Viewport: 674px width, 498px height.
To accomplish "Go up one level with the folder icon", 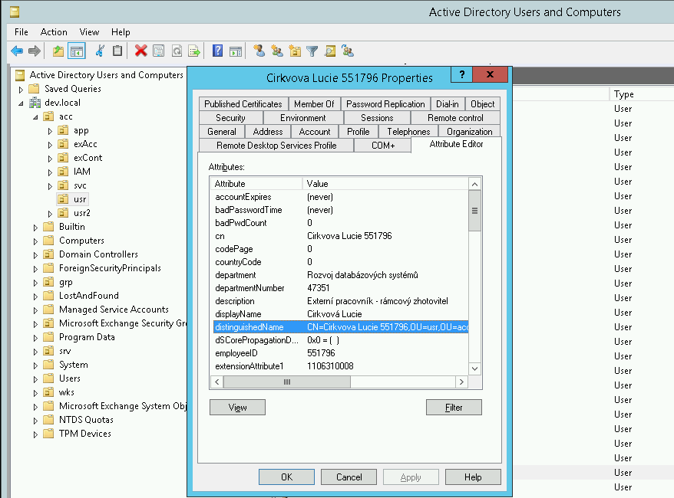I will pyautogui.click(x=58, y=51).
